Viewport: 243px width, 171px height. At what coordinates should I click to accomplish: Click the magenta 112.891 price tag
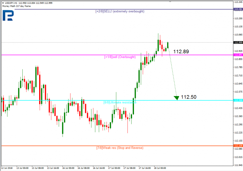pos(238,55)
